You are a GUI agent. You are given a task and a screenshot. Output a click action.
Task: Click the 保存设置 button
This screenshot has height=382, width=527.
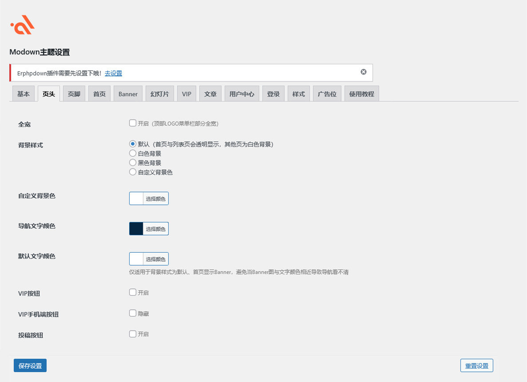30,366
